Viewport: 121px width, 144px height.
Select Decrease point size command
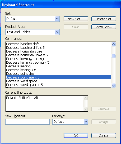click(x=58, y=74)
